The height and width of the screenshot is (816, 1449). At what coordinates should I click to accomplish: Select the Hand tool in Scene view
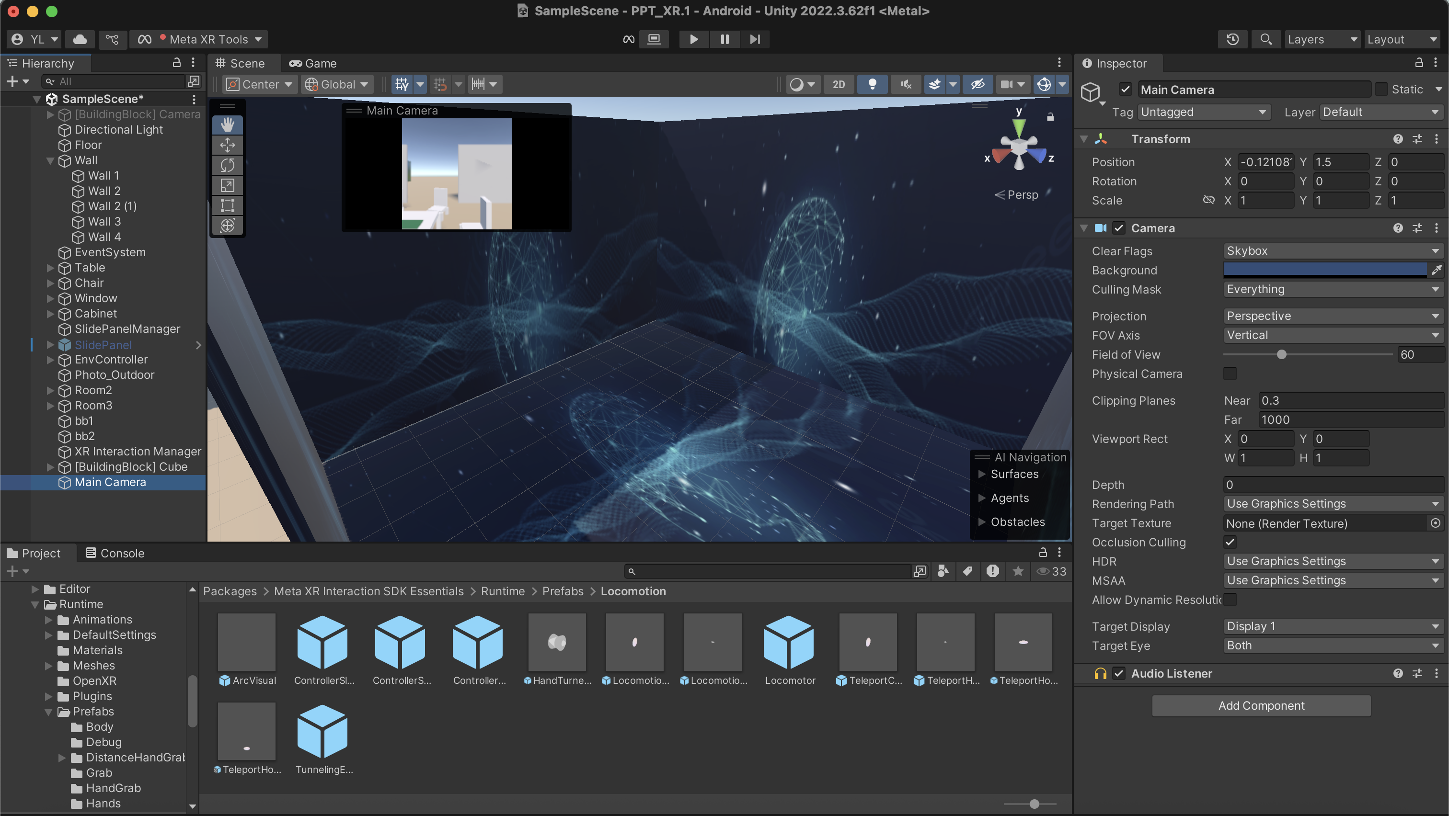click(227, 125)
